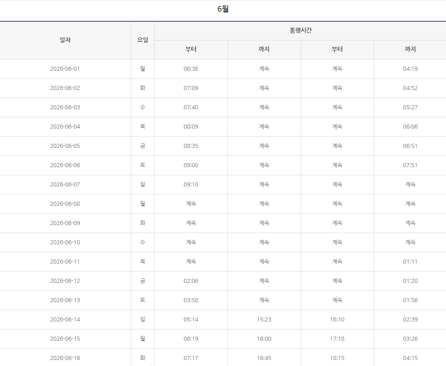Click the 05:27 end time

click(x=410, y=108)
